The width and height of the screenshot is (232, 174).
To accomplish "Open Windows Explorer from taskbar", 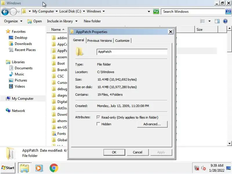I will (24, 168).
